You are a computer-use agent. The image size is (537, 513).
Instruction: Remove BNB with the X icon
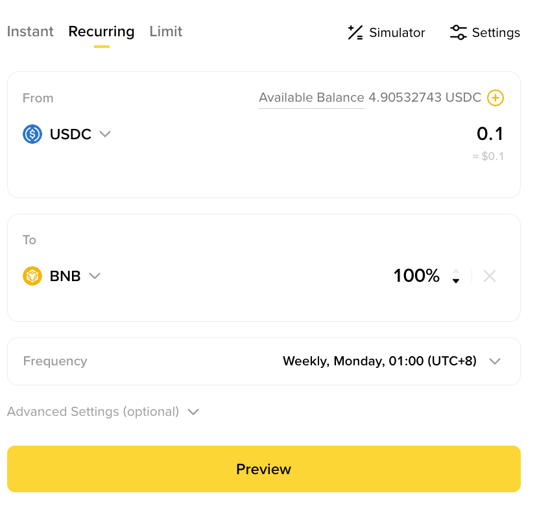pos(490,276)
